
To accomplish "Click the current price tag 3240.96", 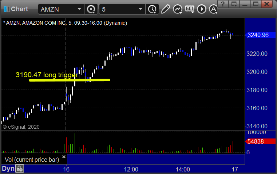I will [x=260, y=35].
